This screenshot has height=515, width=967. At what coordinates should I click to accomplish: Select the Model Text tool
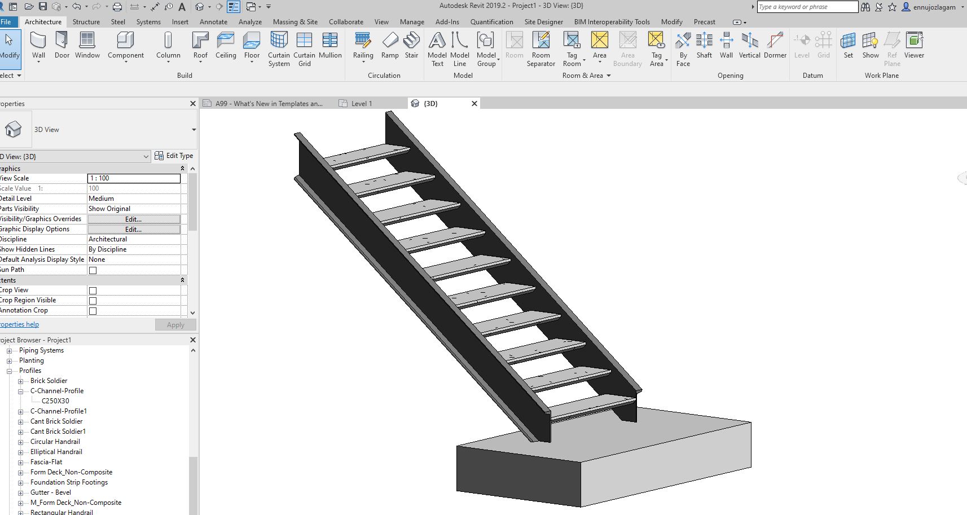tap(437, 48)
